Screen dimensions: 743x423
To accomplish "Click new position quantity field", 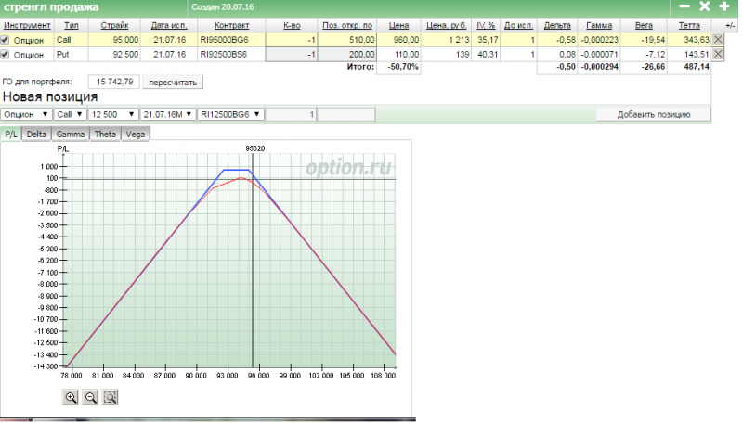I will coord(291,114).
